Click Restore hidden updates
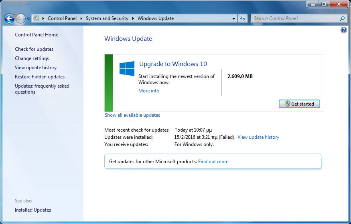 [x=40, y=77]
